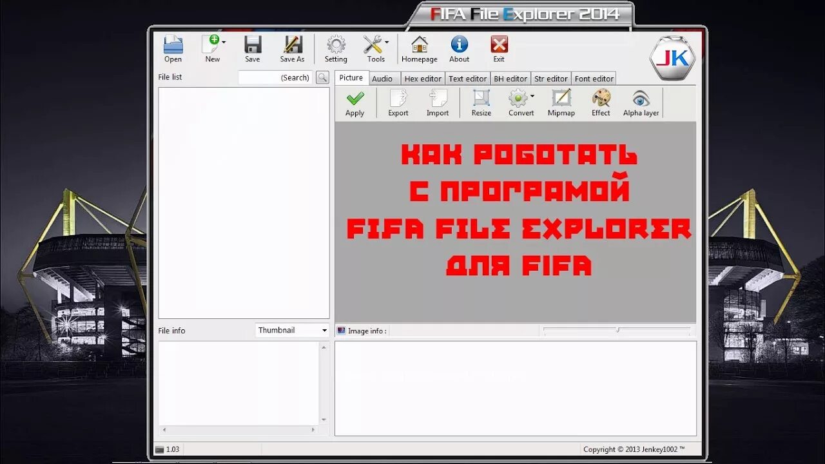Screen dimensions: 825x464
Task: Open the Hex editor tab
Action: coord(423,79)
